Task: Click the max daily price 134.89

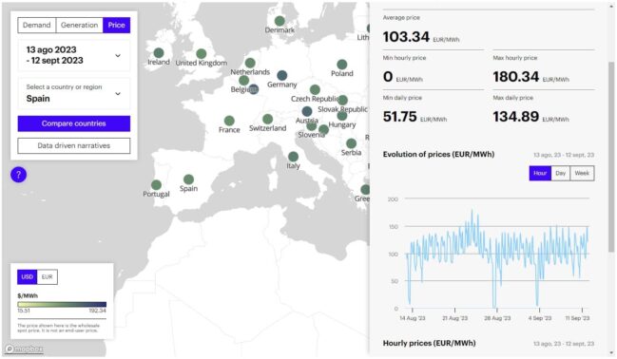Action: click(516, 117)
